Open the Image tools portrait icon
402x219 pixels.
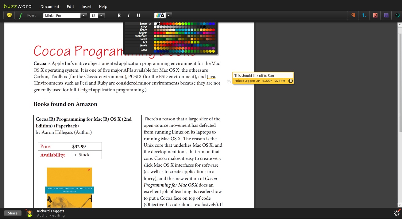[x=375, y=15]
